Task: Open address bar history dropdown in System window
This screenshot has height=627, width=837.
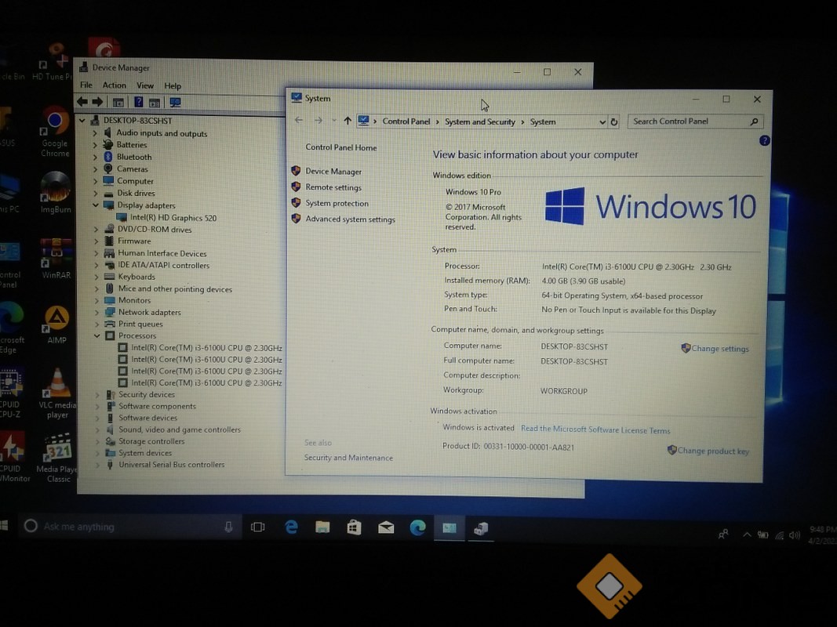Action: click(x=602, y=122)
